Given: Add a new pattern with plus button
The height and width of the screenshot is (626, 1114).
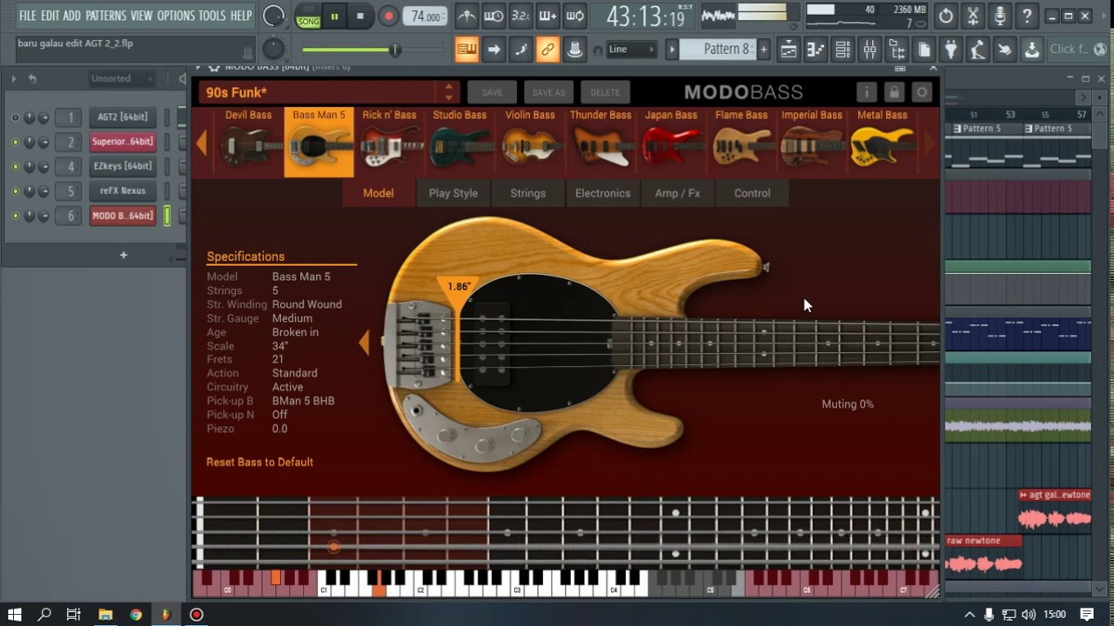Looking at the screenshot, I should (764, 50).
